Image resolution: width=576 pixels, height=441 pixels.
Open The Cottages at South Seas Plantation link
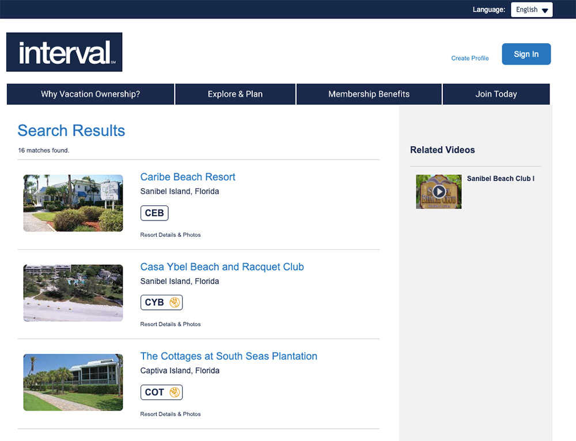[x=229, y=356]
